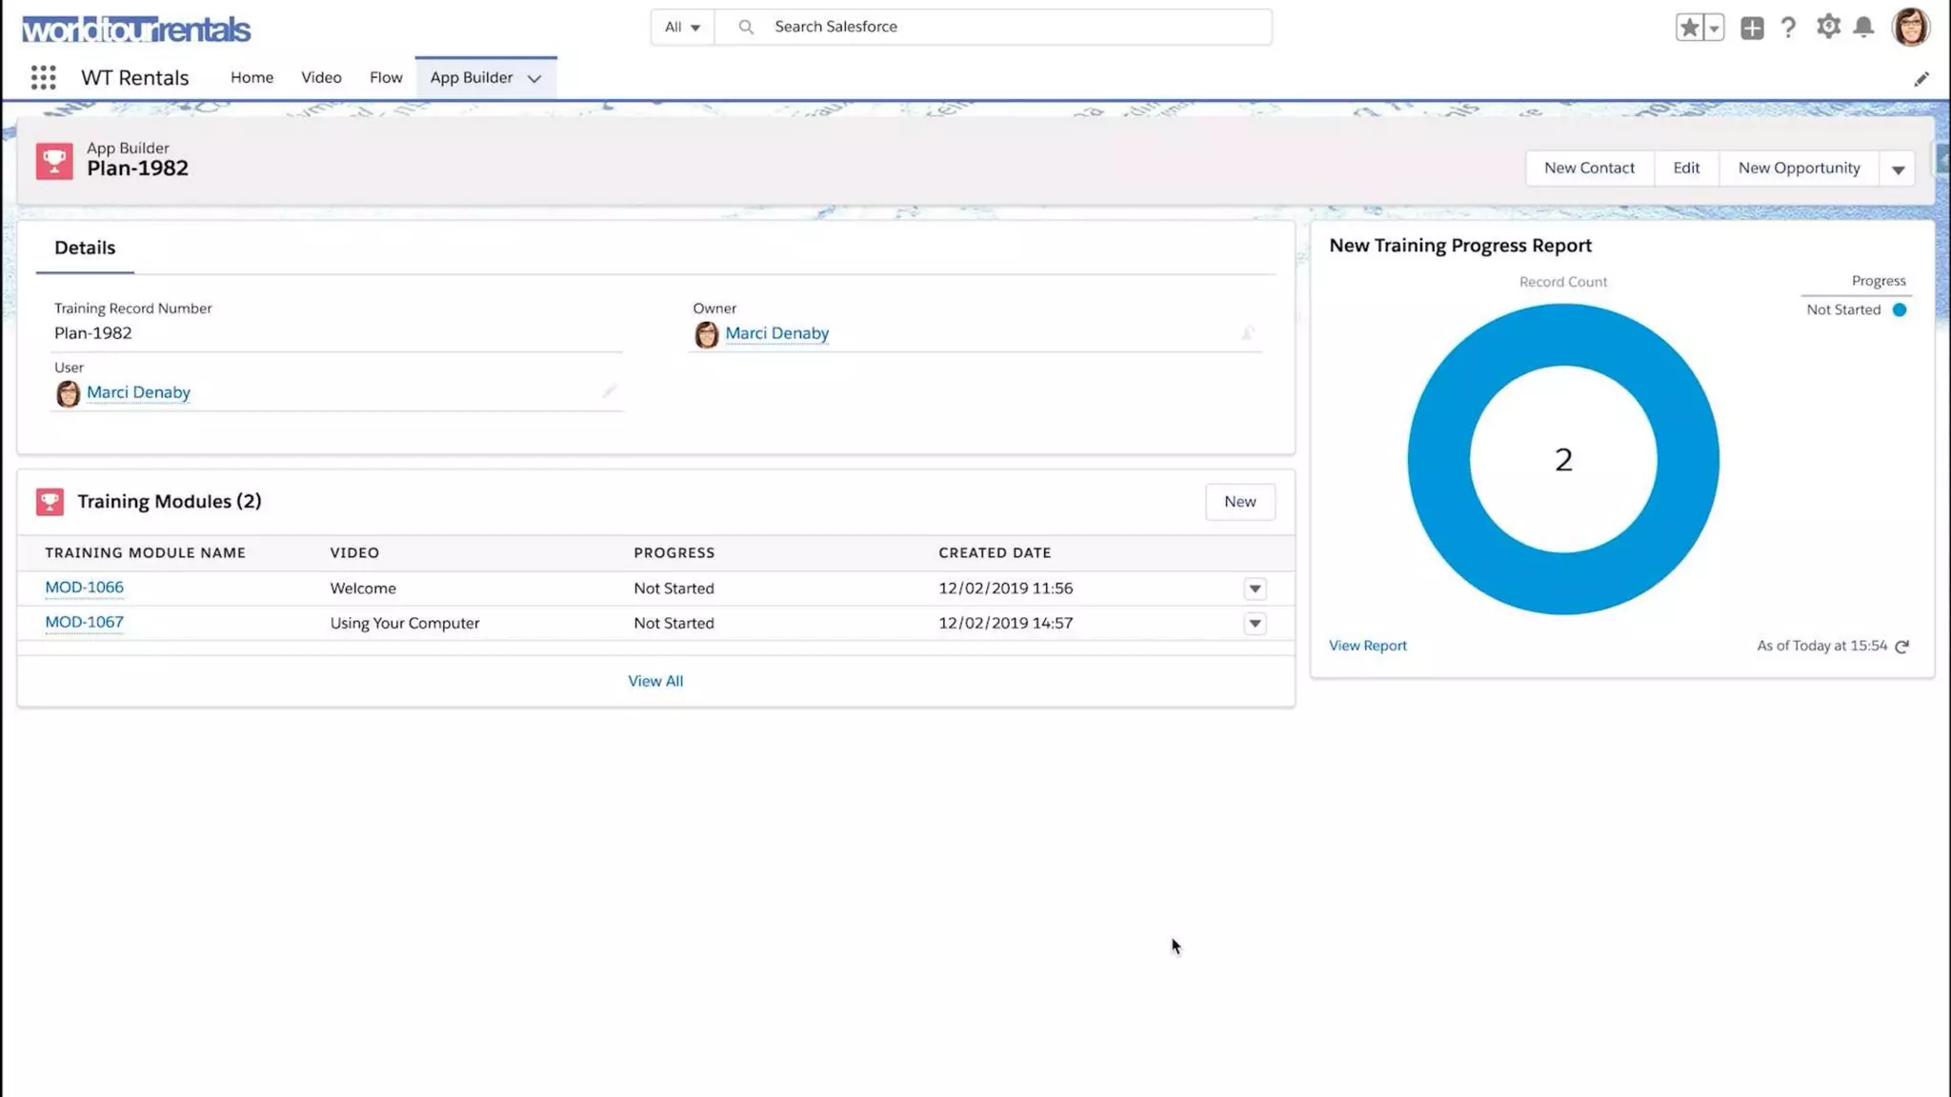Expand the App Builder tab chevron
This screenshot has height=1097, width=1951.
(x=534, y=78)
